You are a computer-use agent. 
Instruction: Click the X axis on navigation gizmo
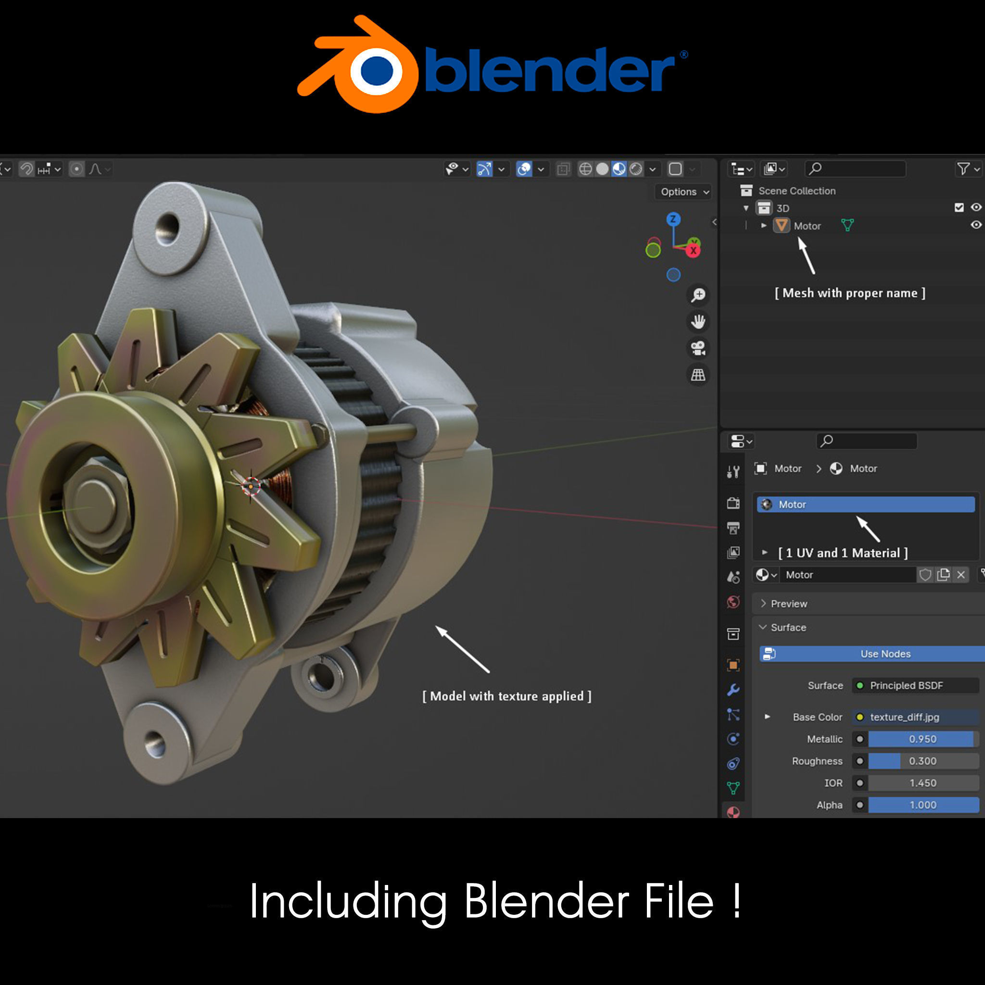point(694,250)
